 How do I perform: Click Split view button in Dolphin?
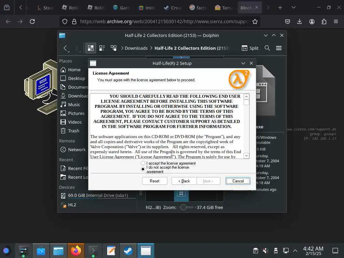click(250, 48)
